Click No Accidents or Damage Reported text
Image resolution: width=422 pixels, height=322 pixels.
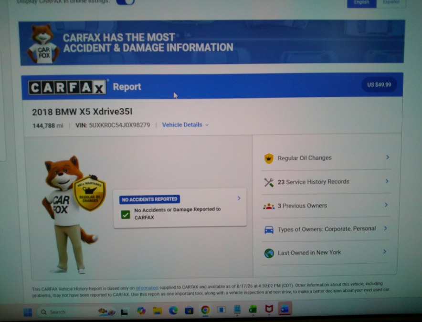tap(178, 213)
